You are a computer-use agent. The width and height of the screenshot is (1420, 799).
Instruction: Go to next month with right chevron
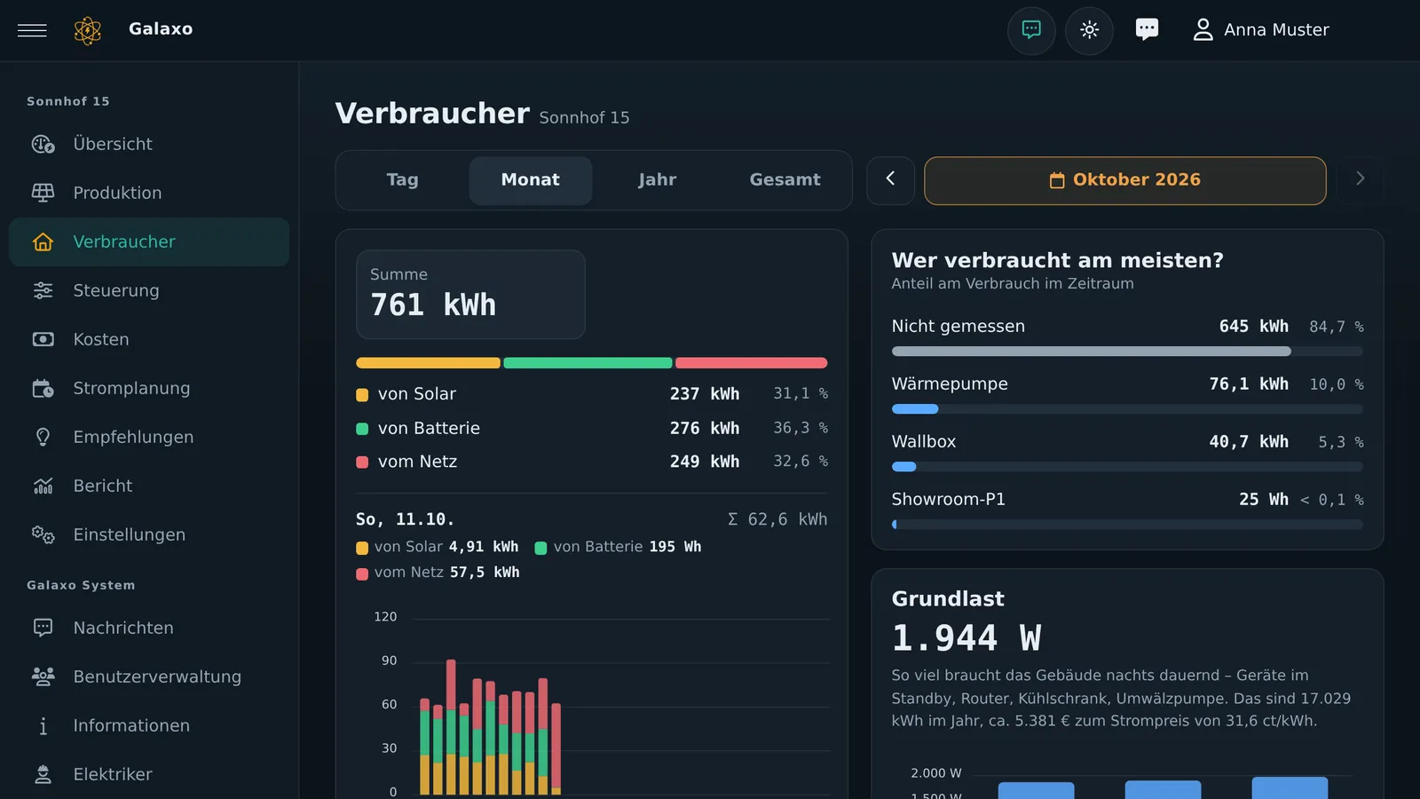coord(1360,180)
